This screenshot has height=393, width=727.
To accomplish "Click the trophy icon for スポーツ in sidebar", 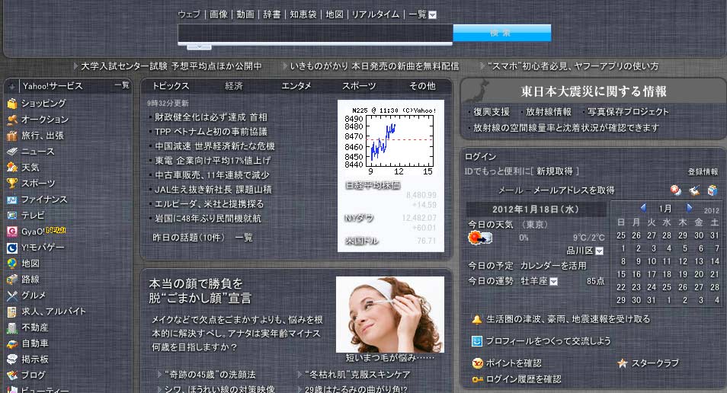I will (11, 184).
